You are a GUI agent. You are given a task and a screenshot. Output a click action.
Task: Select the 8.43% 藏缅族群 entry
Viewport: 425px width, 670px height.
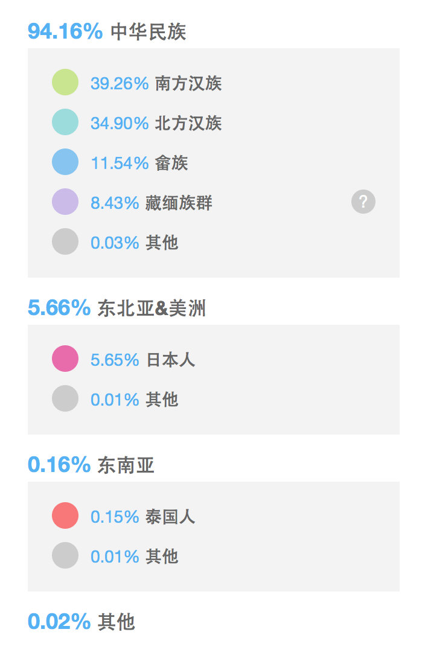click(x=152, y=203)
